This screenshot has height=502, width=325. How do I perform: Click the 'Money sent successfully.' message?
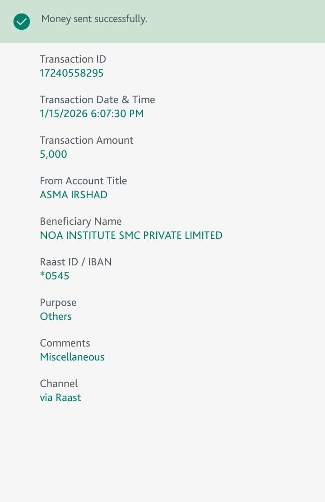tap(94, 19)
